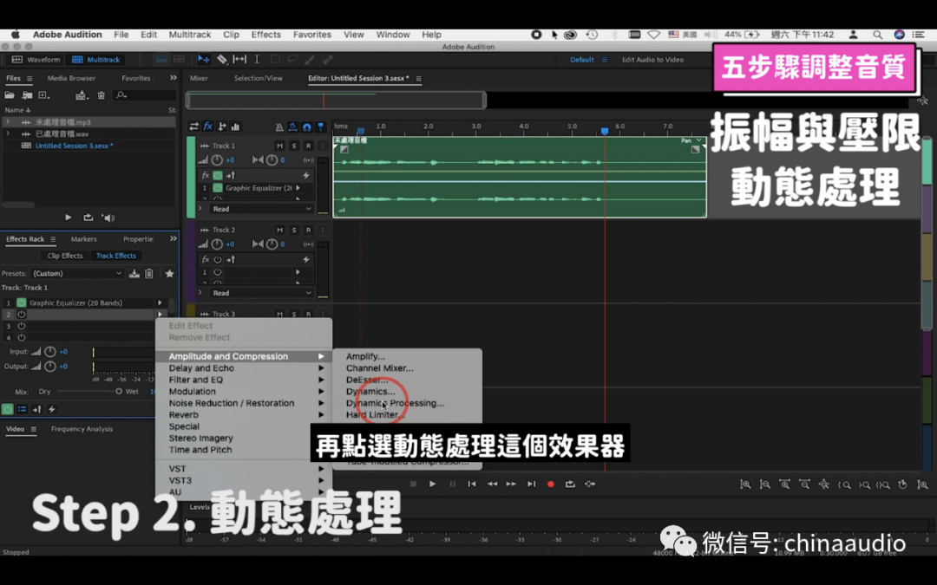937x585 pixels.
Task: Click Insert into Multitrack icon in Files panel
Action: pos(82,95)
